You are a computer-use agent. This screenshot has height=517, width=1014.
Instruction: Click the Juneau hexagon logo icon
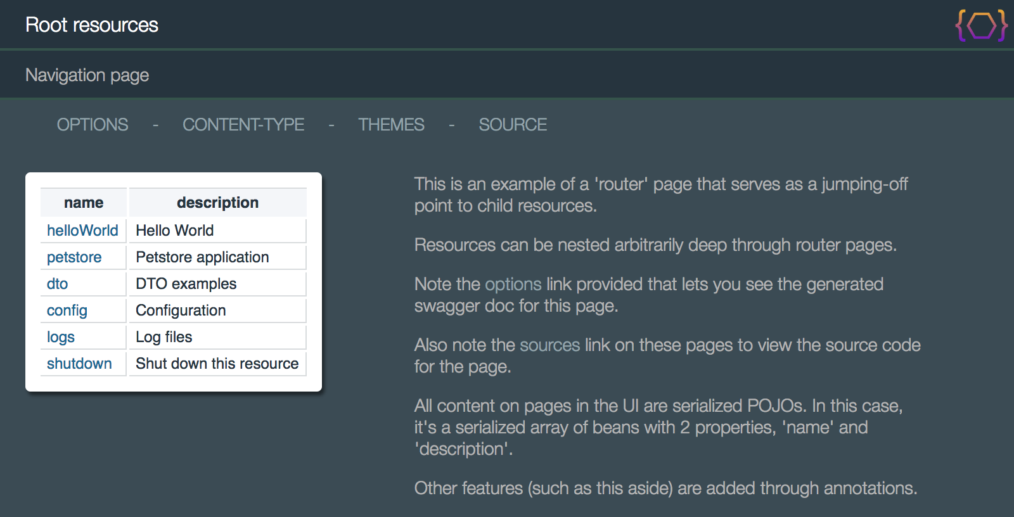click(x=981, y=25)
